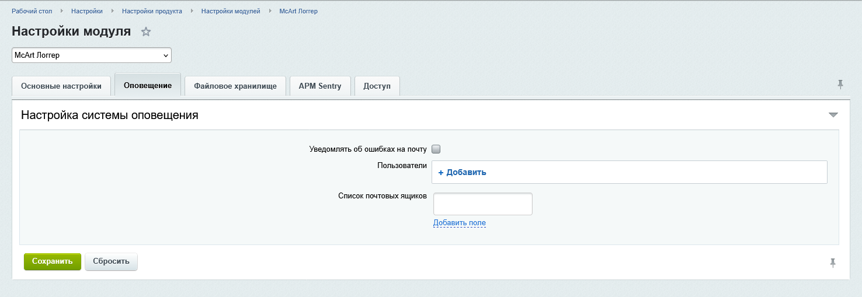
Task: Open the McArt Логгер module dropdown
Action: click(x=91, y=55)
